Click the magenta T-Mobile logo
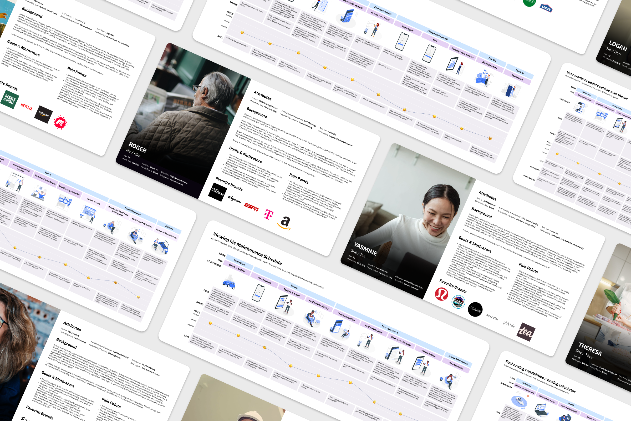Screen dimensions: 631x421 point(268,214)
